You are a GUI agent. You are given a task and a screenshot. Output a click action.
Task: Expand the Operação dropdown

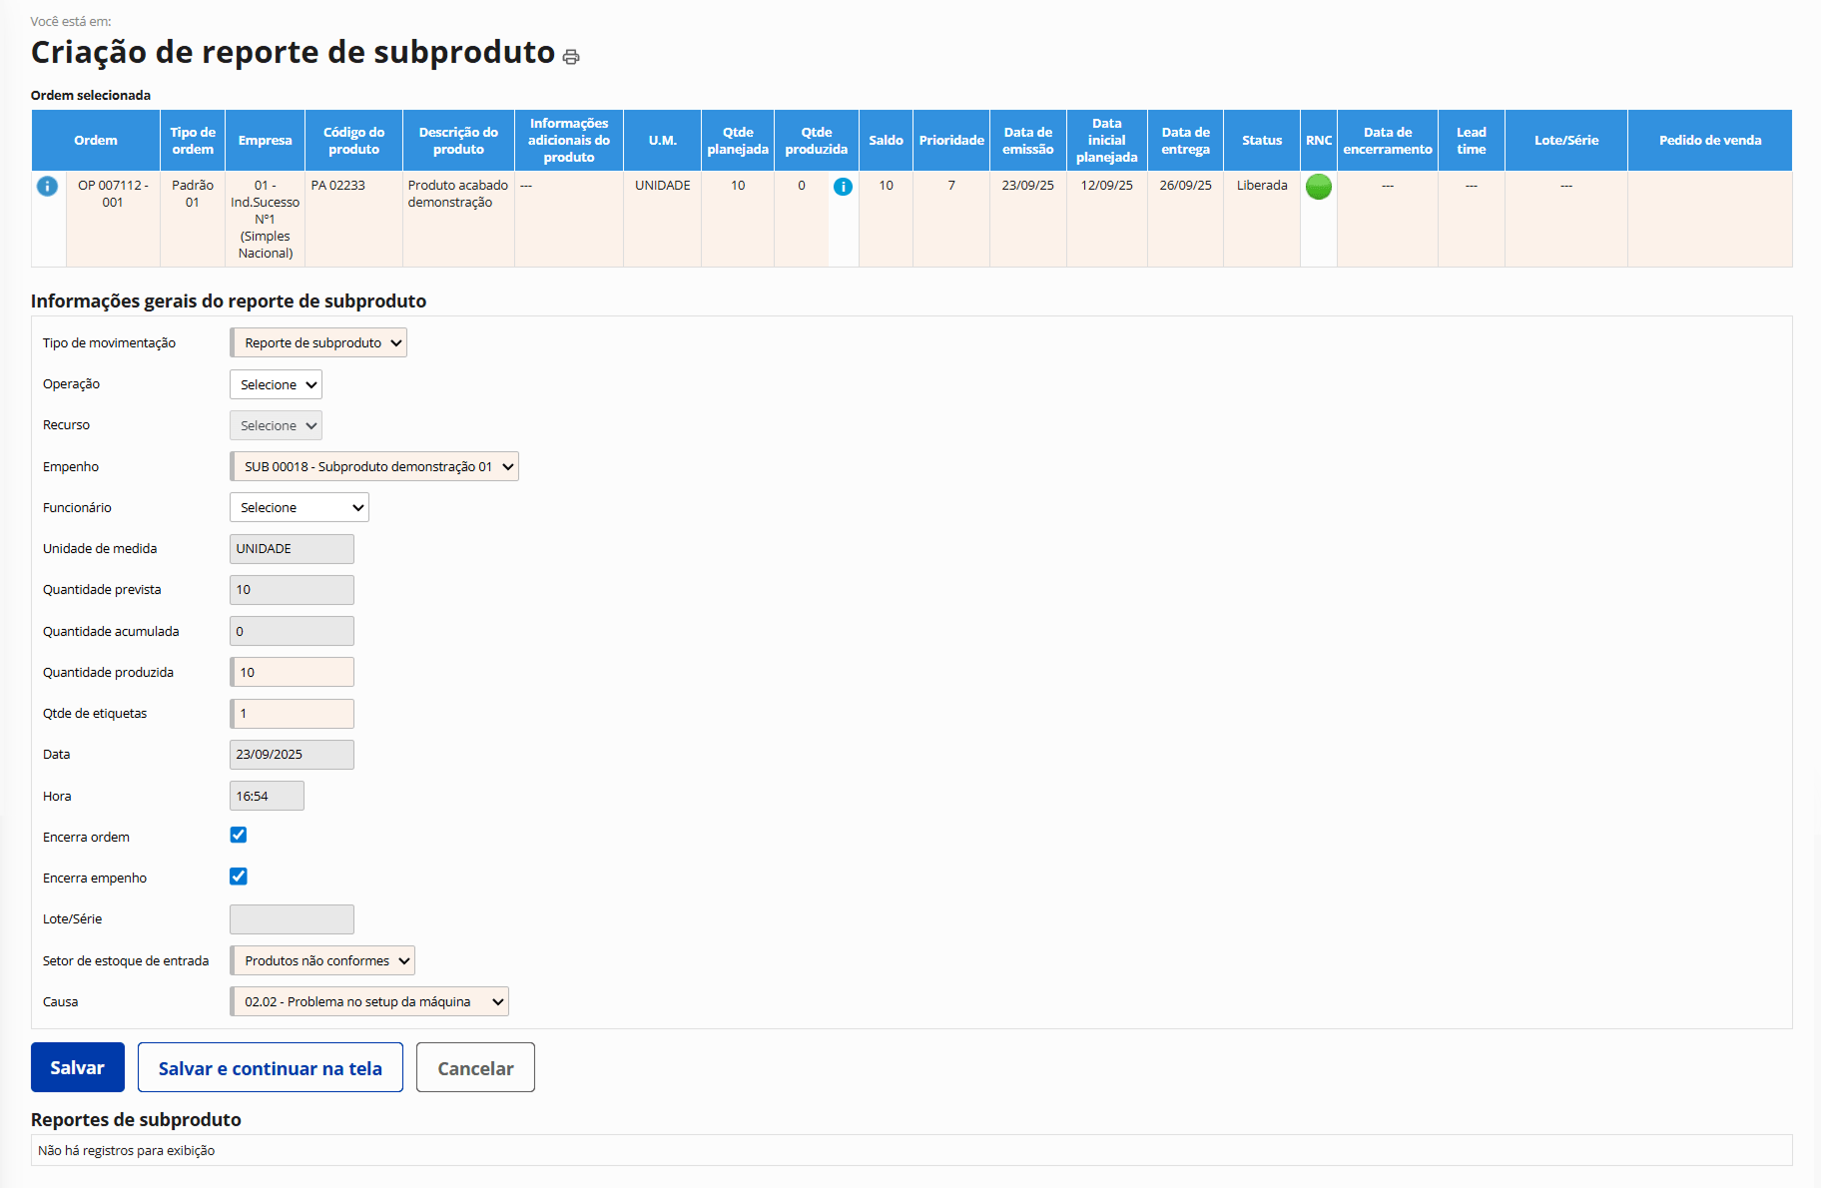[x=276, y=385]
